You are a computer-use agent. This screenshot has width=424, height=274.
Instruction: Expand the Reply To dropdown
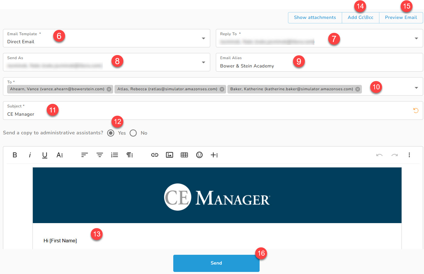tap(416, 38)
